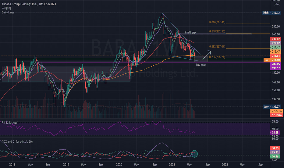The image size is (284, 168).
Task: Click the 180.00 price axis label
Action: [x=276, y=73]
